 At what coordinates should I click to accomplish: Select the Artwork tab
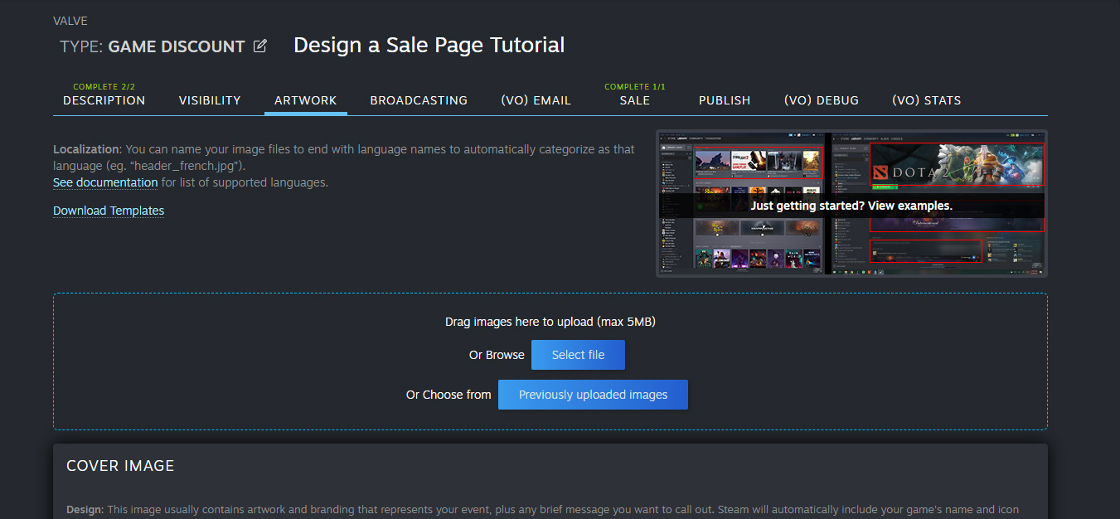(306, 99)
